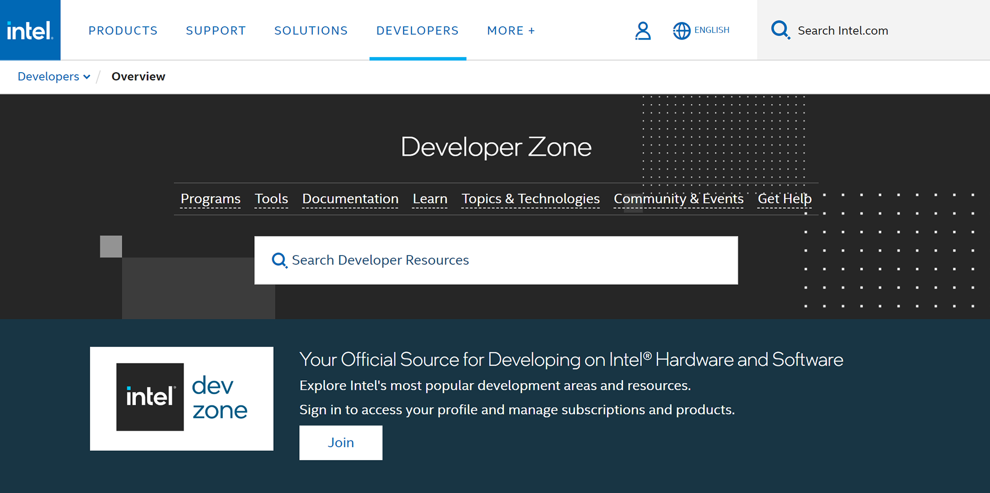Open the Intel dev zone logo image
990x493 pixels.
coord(181,398)
